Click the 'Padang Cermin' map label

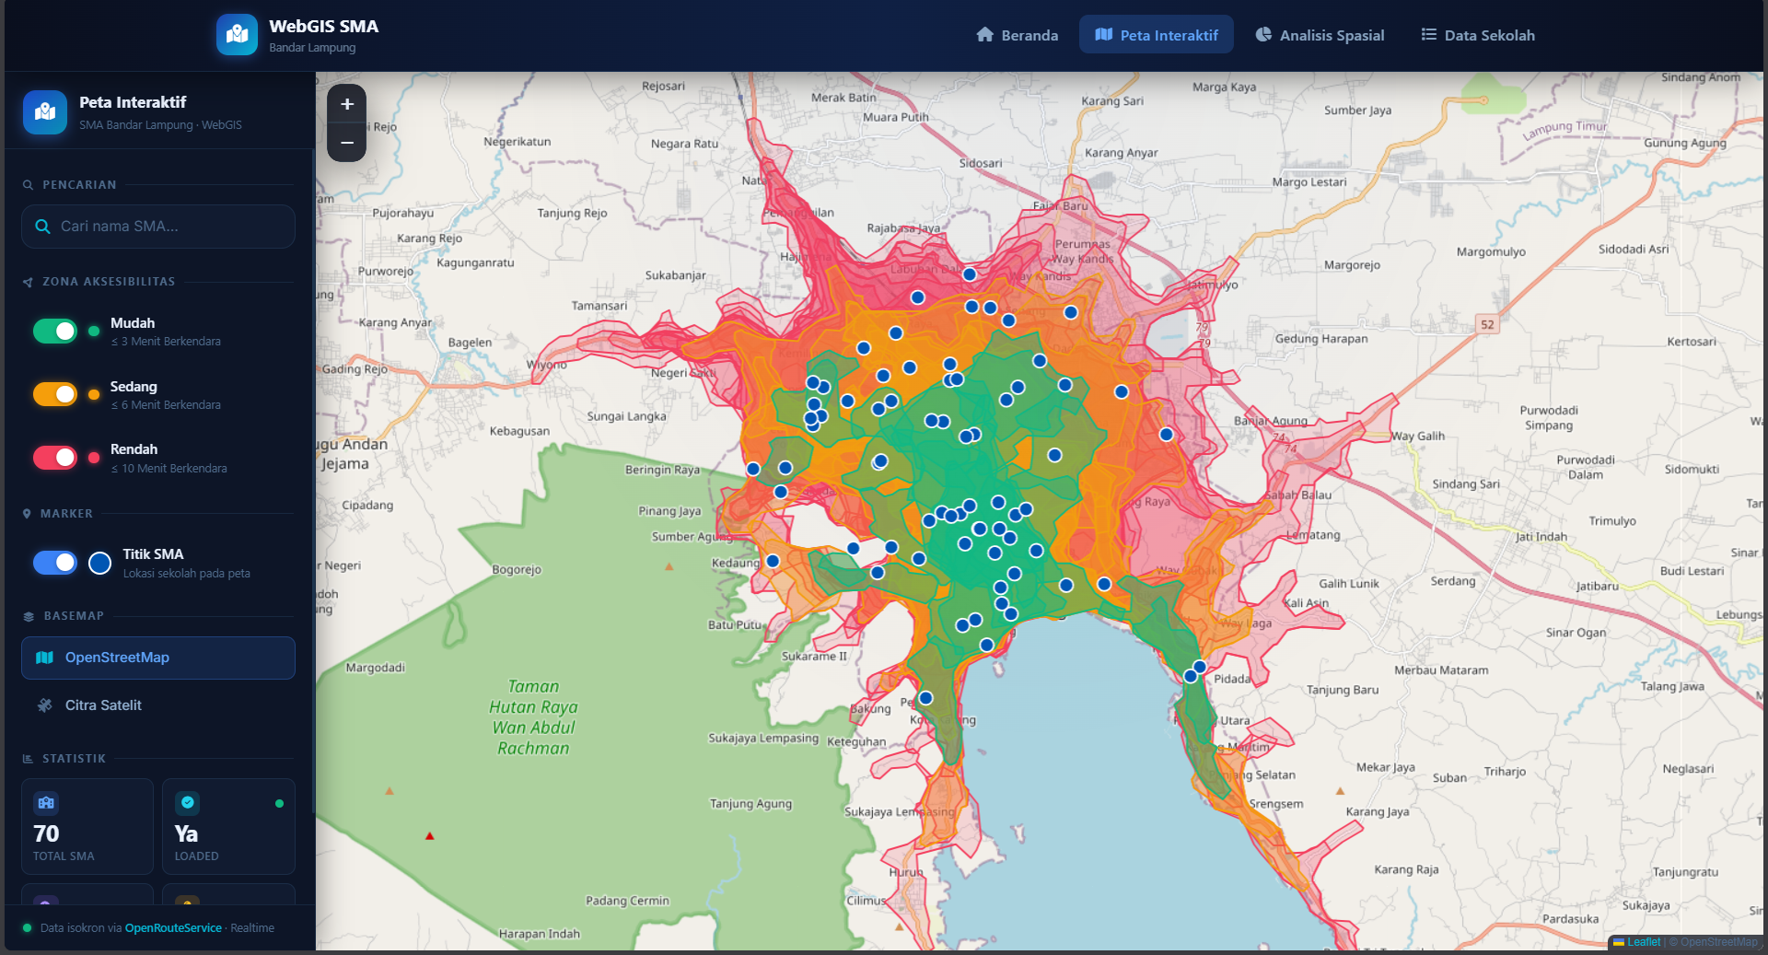(x=627, y=901)
